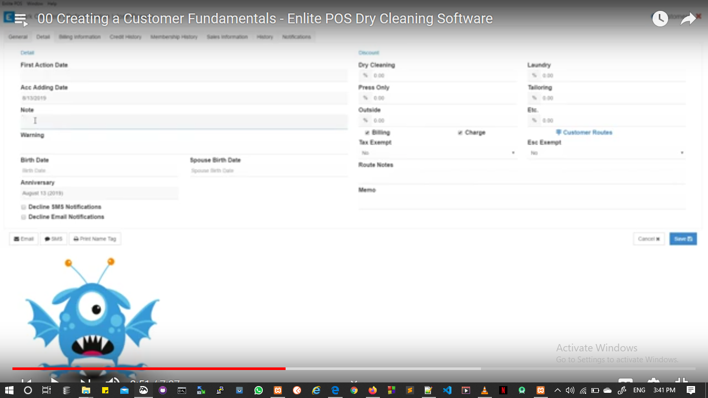Open the Customer Routes link
This screenshot has height=398, width=708.
point(584,133)
